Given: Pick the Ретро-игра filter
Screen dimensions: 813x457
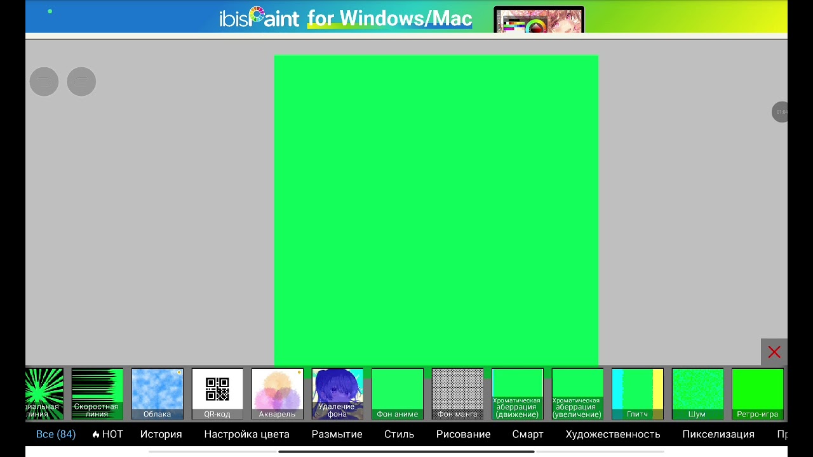Looking at the screenshot, I should coord(758,394).
